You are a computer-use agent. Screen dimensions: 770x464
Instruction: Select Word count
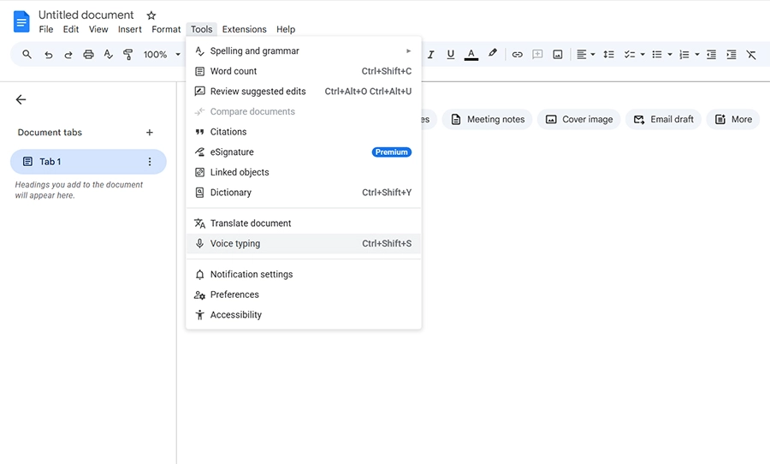coord(304,71)
